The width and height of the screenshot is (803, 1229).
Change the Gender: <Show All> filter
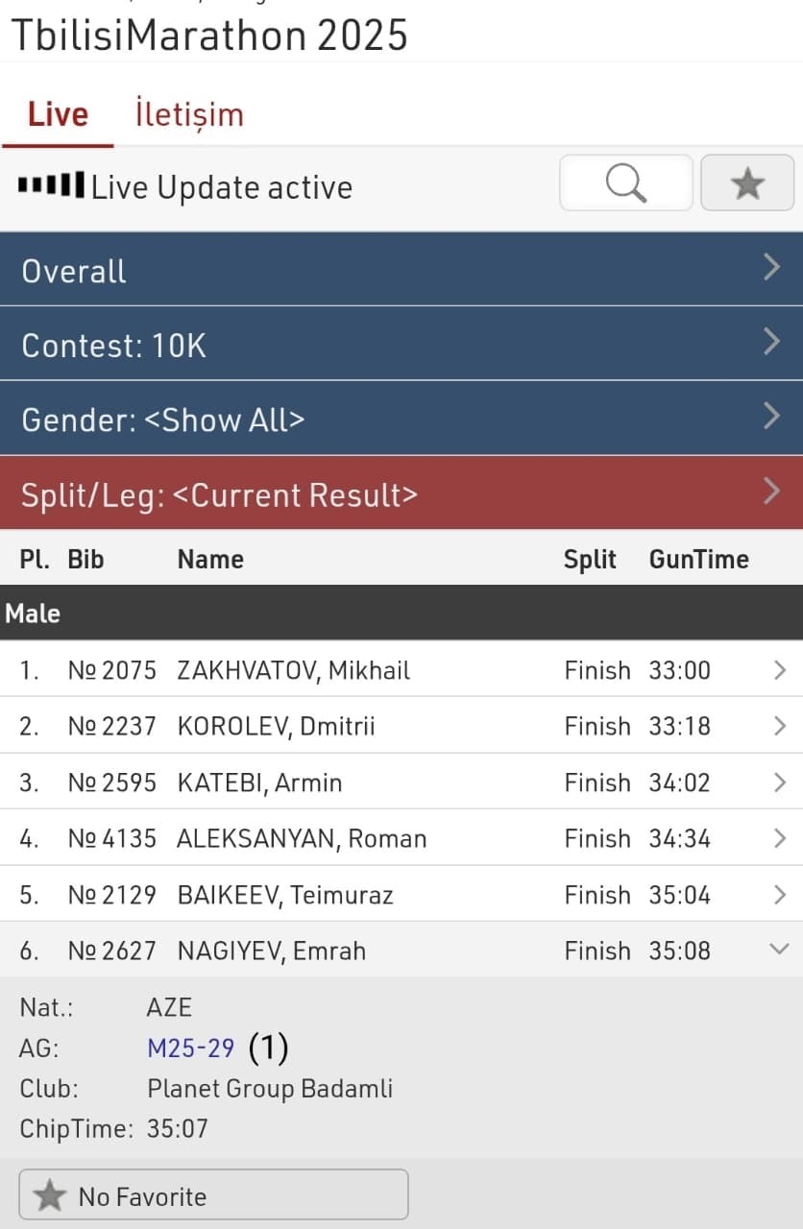coord(401,419)
